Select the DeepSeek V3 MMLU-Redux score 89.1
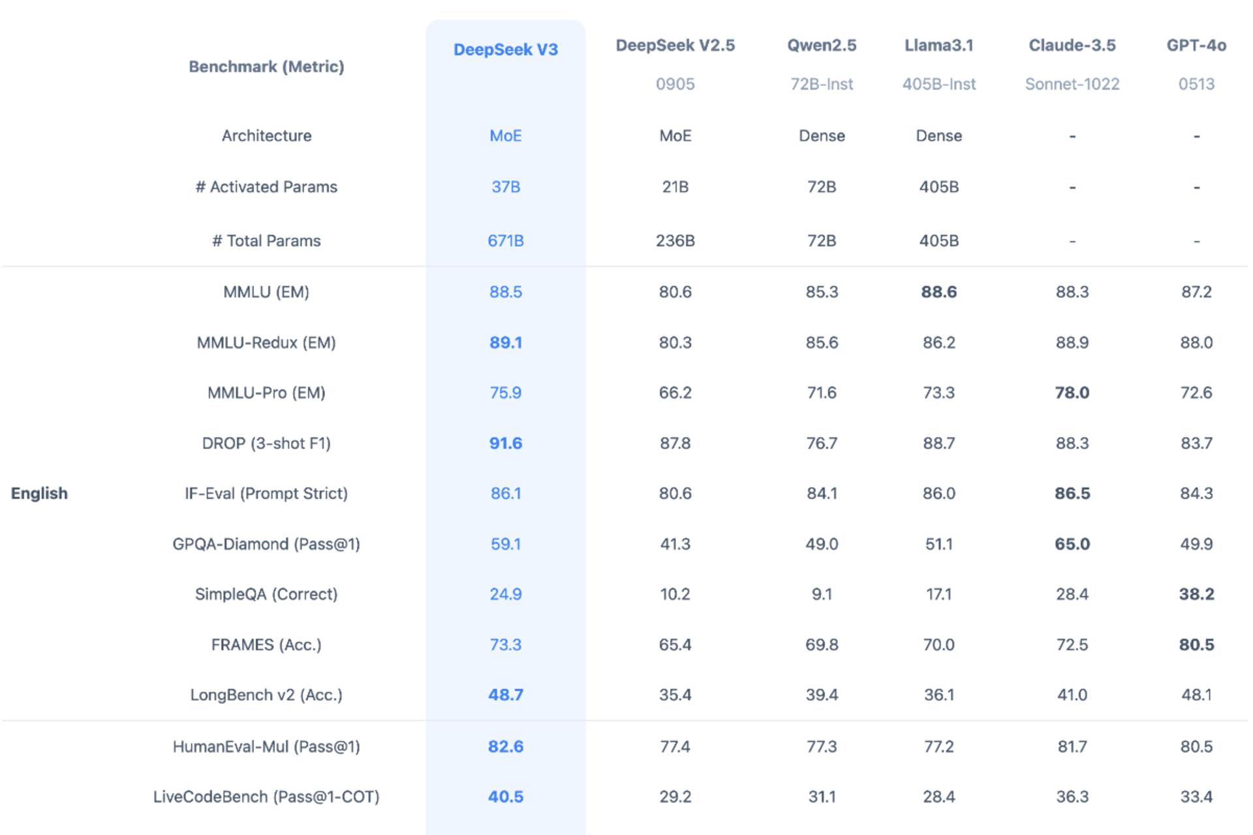 [506, 342]
